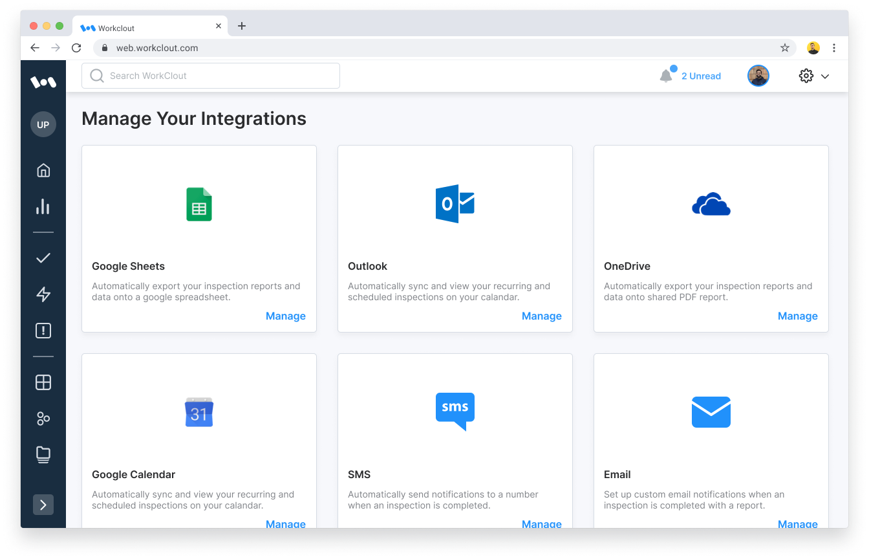The width and height of the screenshot is (869, 559).
Task: Select the Email card title
Action: click(617, 474)
